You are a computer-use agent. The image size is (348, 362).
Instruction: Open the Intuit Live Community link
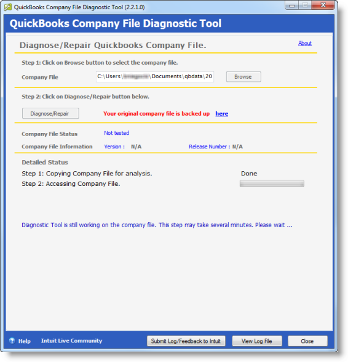point(71,341)
